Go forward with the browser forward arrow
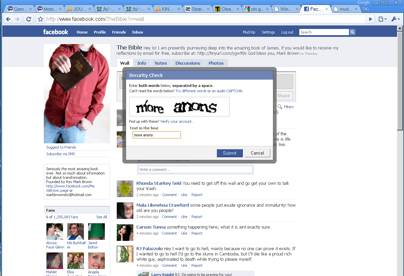404x276 pixels. 18,19
